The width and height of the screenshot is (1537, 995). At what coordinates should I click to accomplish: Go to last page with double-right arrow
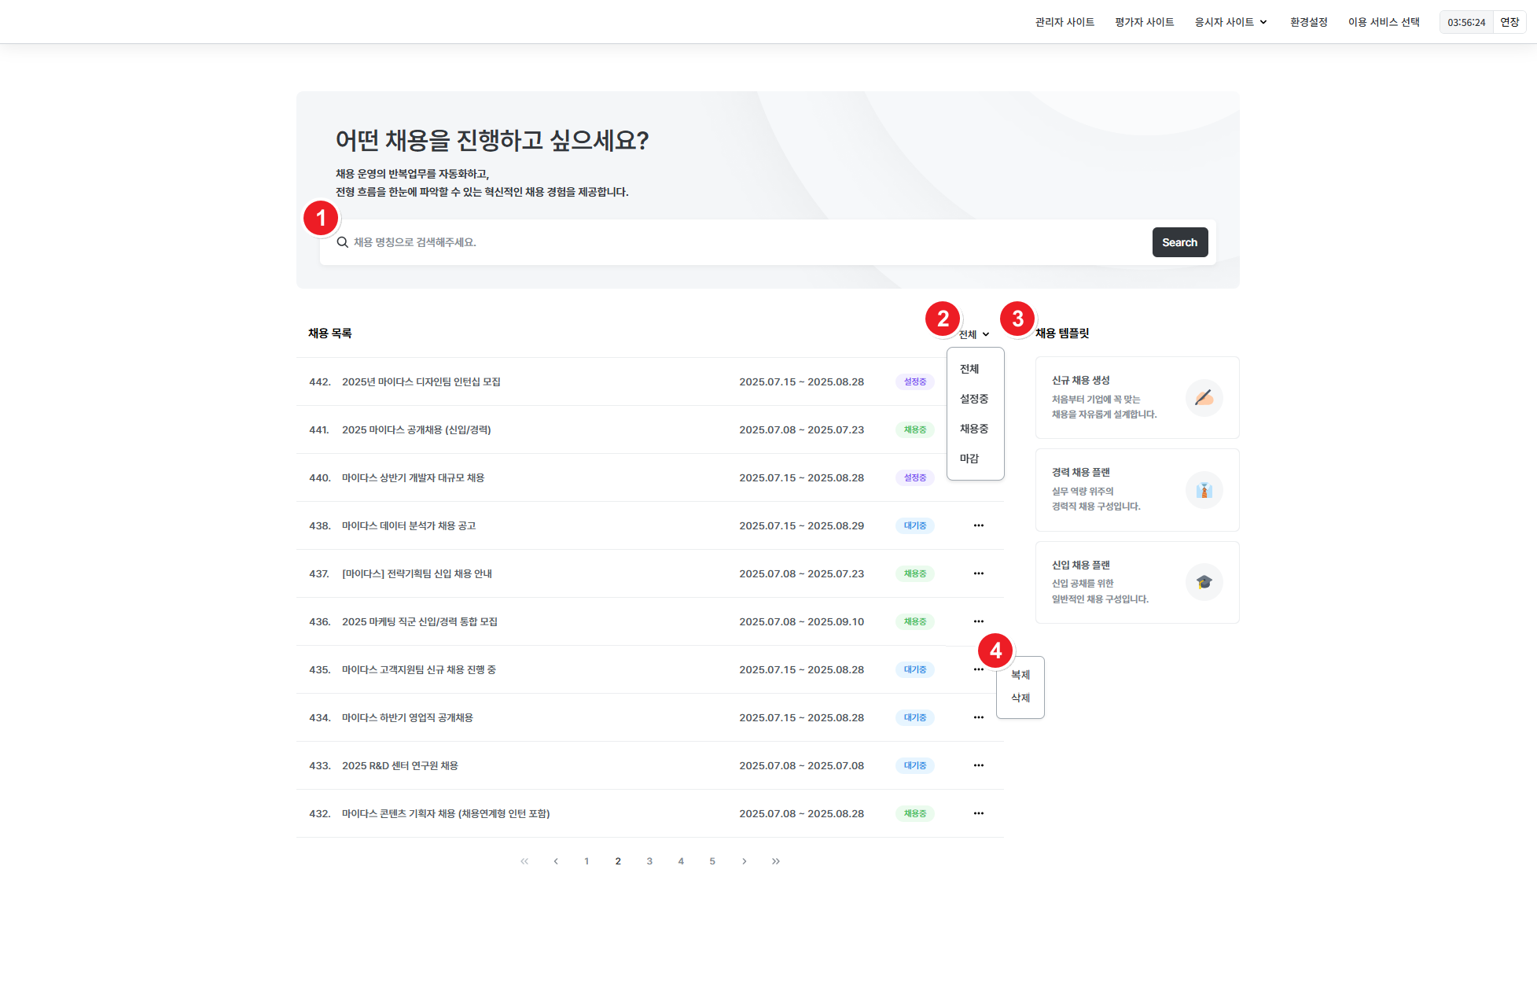[776, 861]
